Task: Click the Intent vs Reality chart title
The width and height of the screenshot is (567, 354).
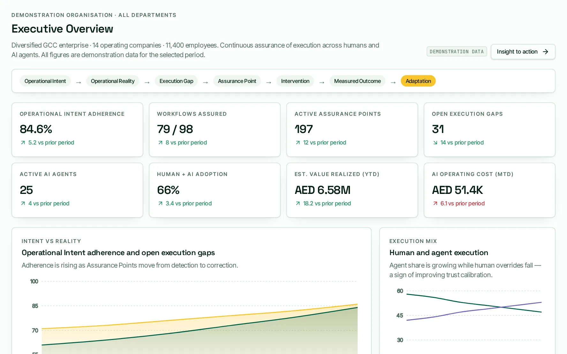Action: tap(118, 253)
